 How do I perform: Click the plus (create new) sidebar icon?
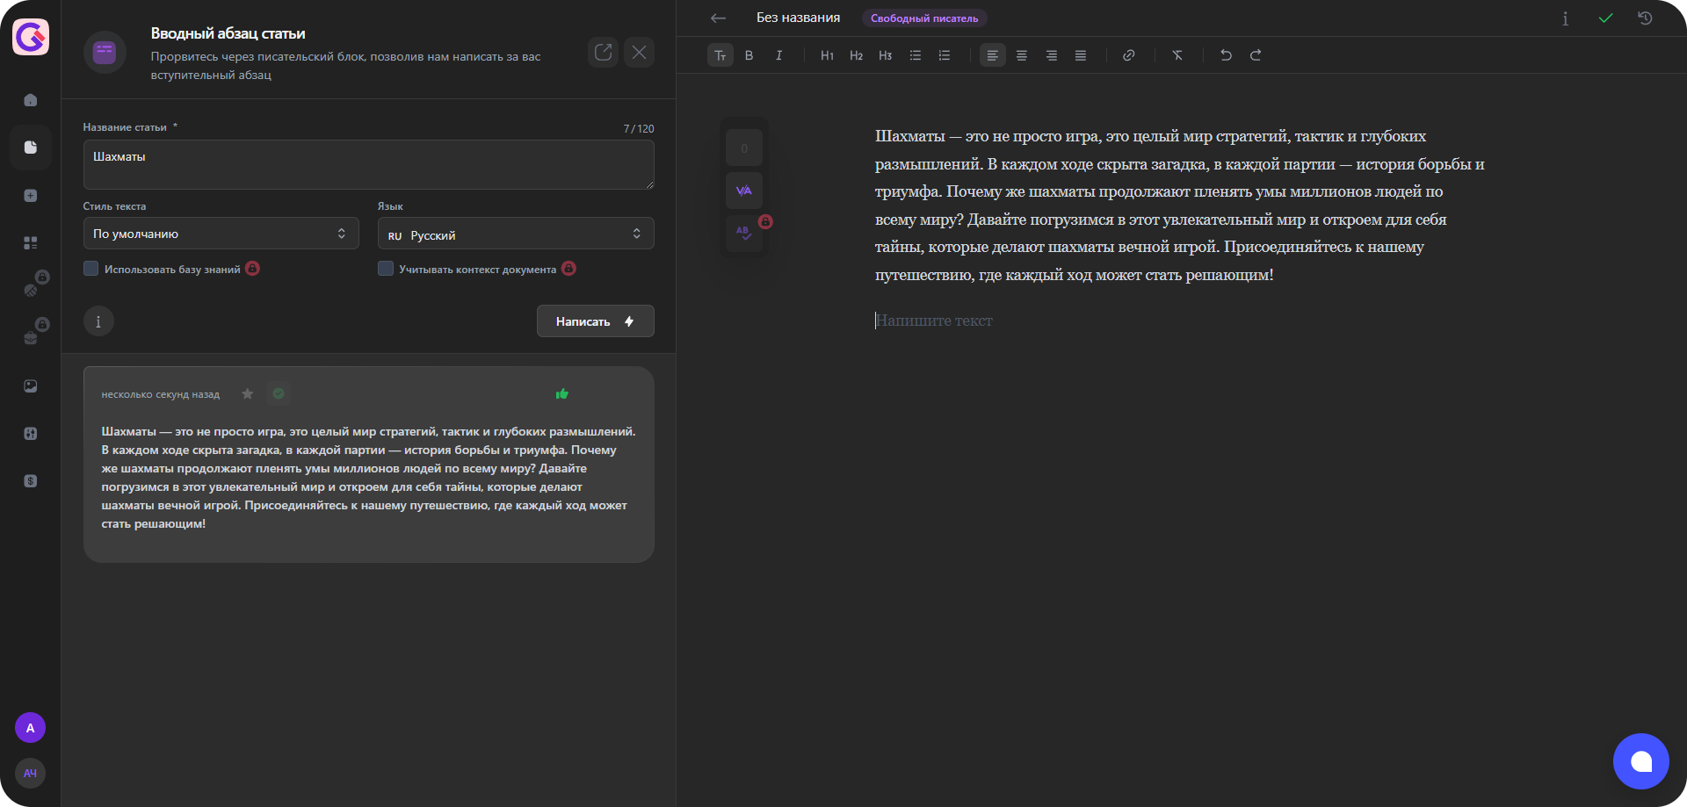pos(31,195)
